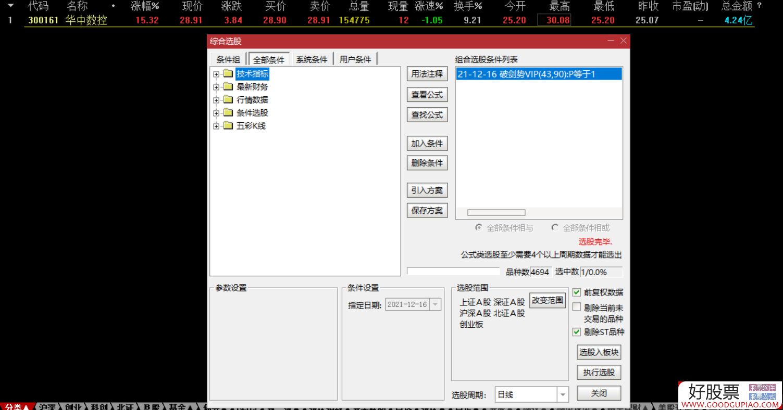This screenshot has height=410, width=783.
Task: Click the 关闭 button
Action: tap(599, 393)
